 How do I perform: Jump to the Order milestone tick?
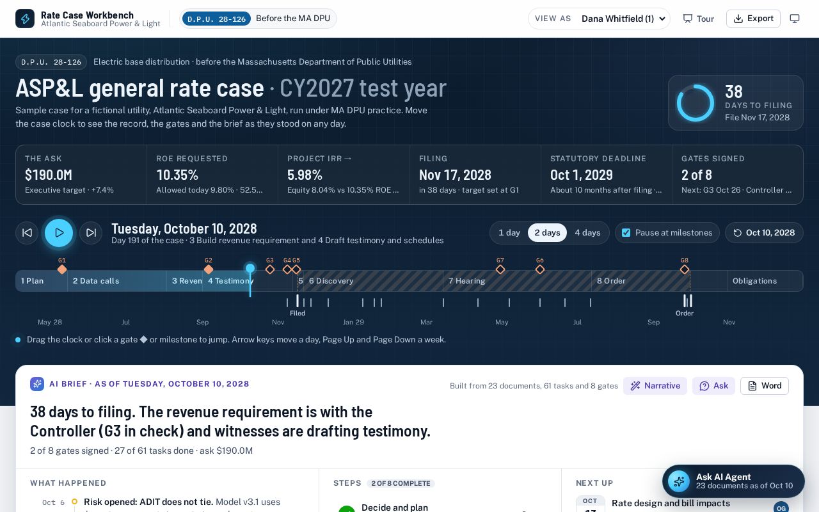pos(685,302)
